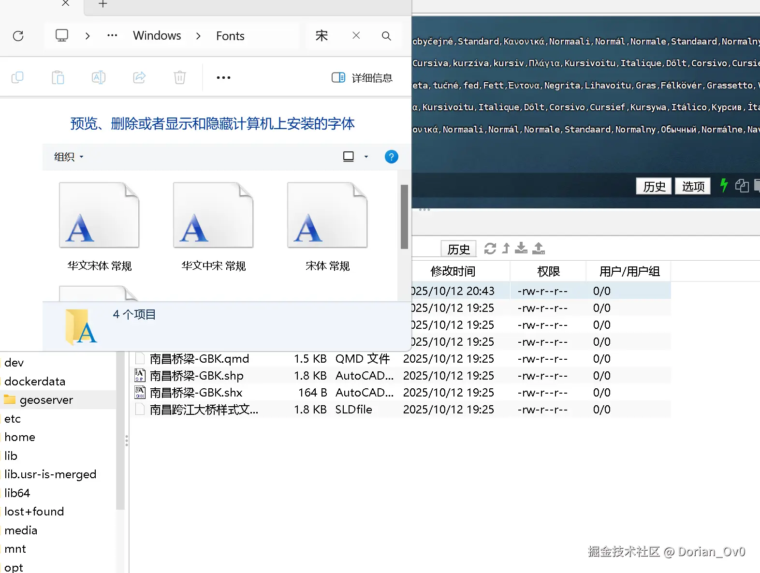760x573 pixels.
Task: Open the blue help question mark
Action: (x=391, y=157)
